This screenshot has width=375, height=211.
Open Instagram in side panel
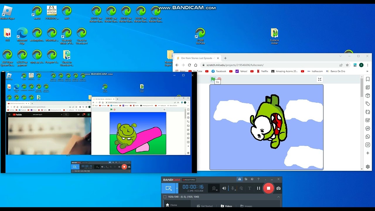tap(368, 145)
